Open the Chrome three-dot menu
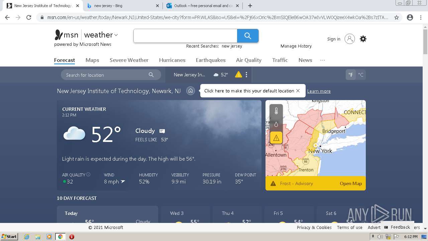Image resolution: width=428 pixels, height=241 pixels. pos(421,17)
